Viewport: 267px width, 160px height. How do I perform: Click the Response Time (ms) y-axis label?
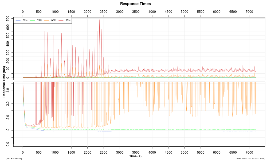pyautogui.click(x=4, y=81)
